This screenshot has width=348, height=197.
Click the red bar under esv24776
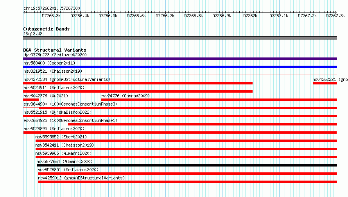[219, 100]
